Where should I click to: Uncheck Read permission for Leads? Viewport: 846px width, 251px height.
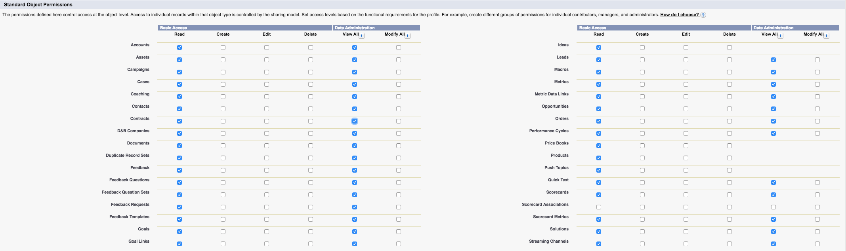(x=599, y=60)
